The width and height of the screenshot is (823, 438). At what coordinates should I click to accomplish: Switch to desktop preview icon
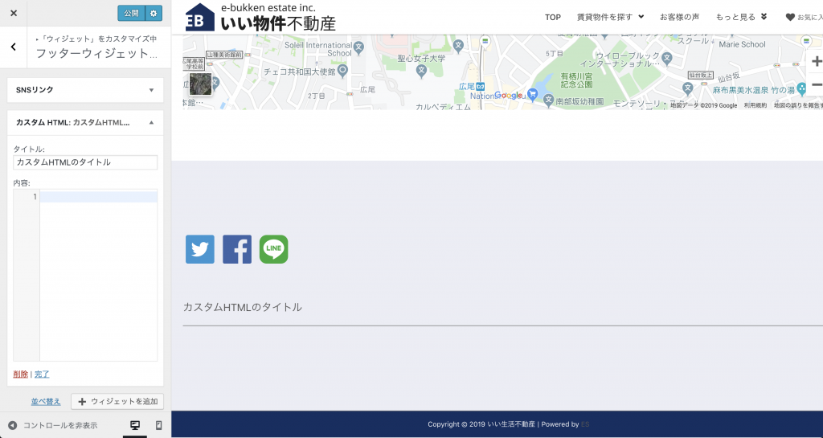(135, 425)
